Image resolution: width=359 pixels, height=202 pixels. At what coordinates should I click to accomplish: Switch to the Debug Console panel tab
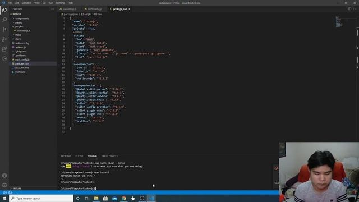(x=109, y=156)
